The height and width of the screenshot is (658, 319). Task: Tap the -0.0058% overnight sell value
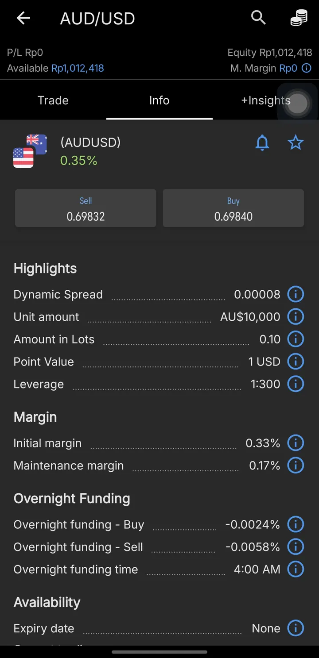253,547
